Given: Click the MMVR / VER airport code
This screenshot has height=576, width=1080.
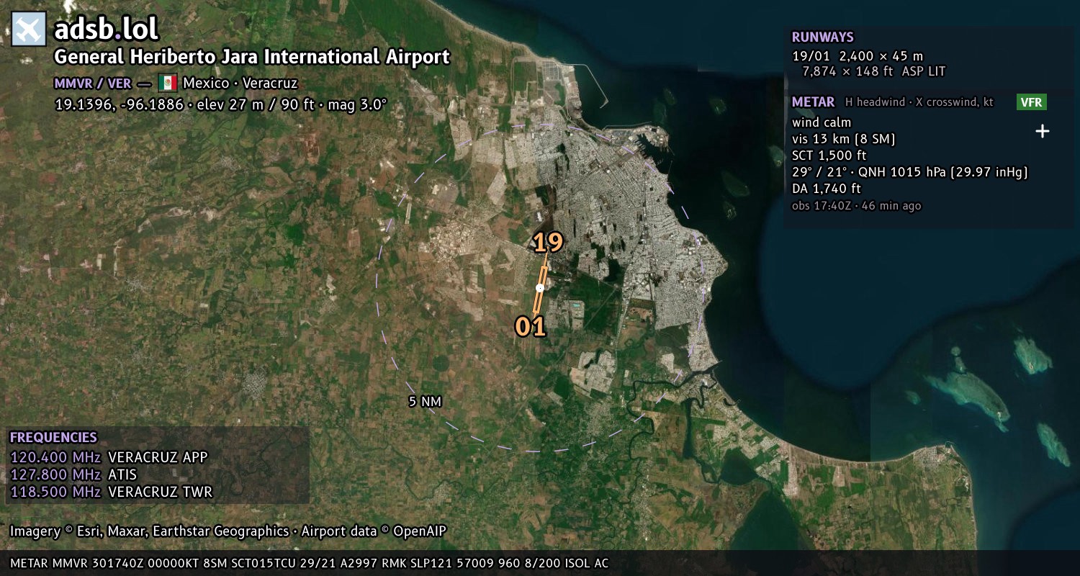Looking at the screenshot, I should (93, 84).
